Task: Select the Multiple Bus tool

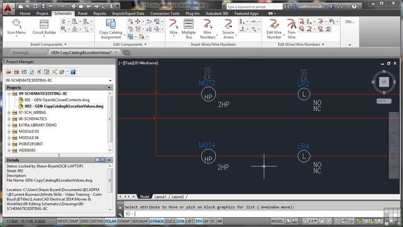Action: coord(189,29)
